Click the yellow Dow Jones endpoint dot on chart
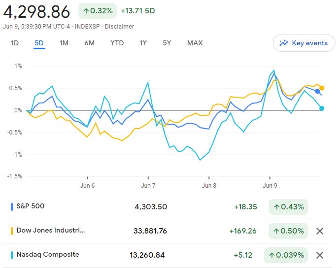The width and height of the screenshot is (336, 268). 321,88
